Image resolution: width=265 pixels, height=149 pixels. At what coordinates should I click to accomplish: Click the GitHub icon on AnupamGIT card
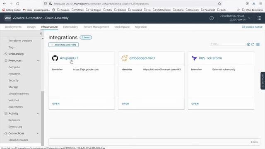click(x=55, y=58)
